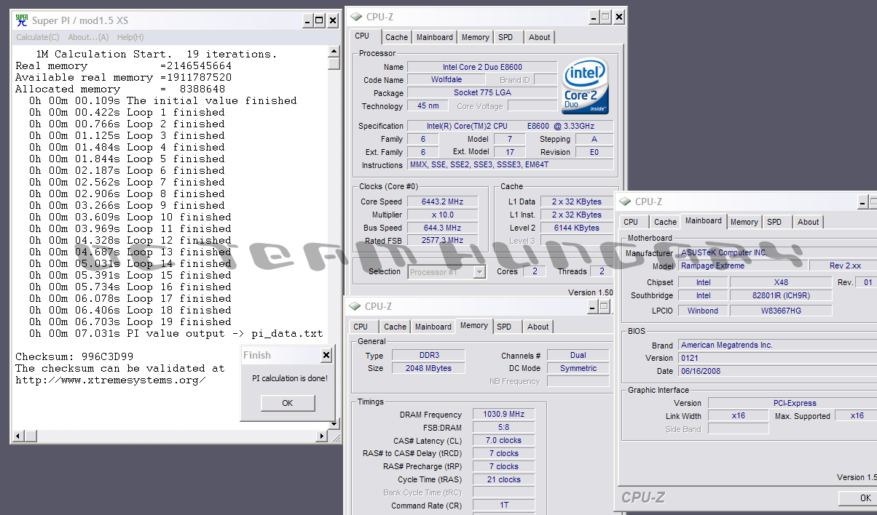877x515 pixels.
Task: Open the Help(H) menu in Super PI
Action: (x=130, y=37)
